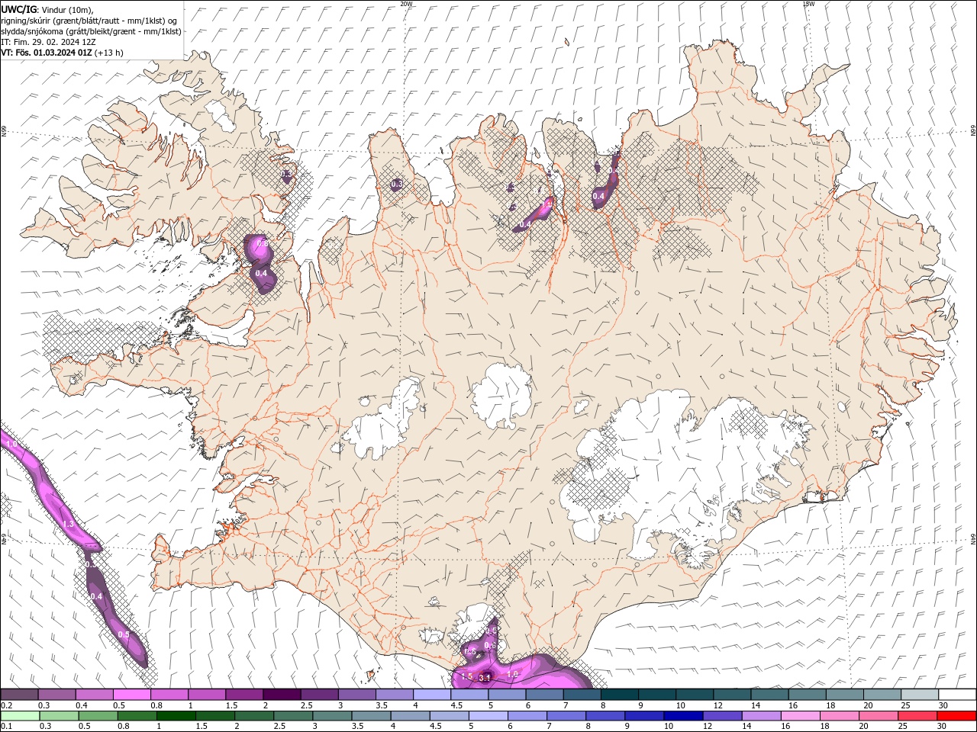Click the "UWC/IG: Vindur (10m)," title line

(47, 9)
